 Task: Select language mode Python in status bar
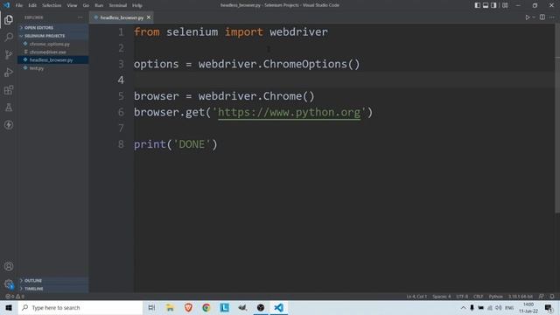tap(495, 297)
